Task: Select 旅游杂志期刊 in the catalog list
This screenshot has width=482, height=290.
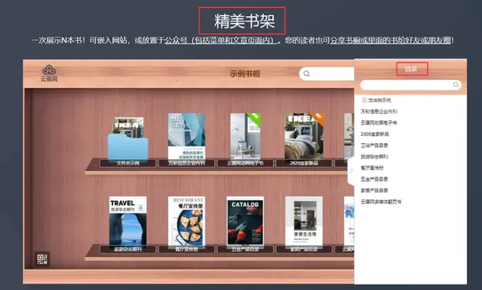Action: (x=374, y=156)
